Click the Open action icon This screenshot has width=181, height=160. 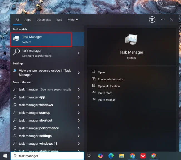click(94, 72)
